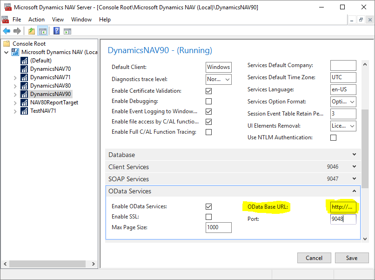This screenshot has height=280, width=375.
Task: Open the View menu
Action: (x=58, y=20)
